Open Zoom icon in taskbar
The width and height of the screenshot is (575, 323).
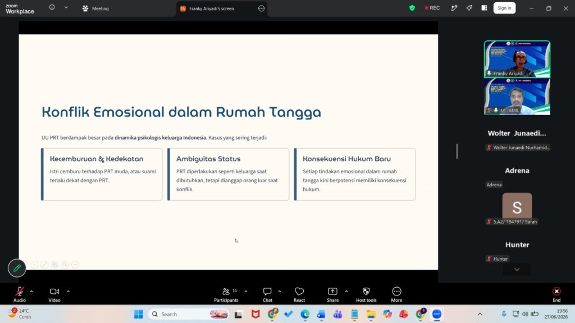click(x=437, y=314)
